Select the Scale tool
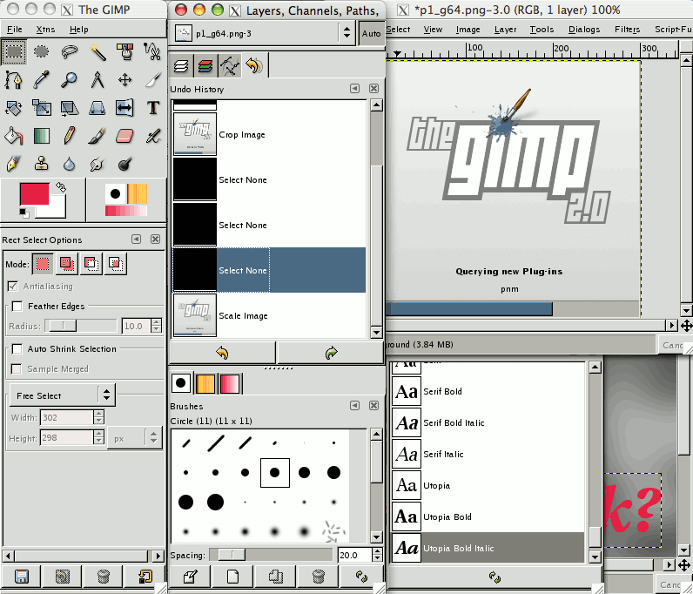693x594 pixels. click(41, 108)
